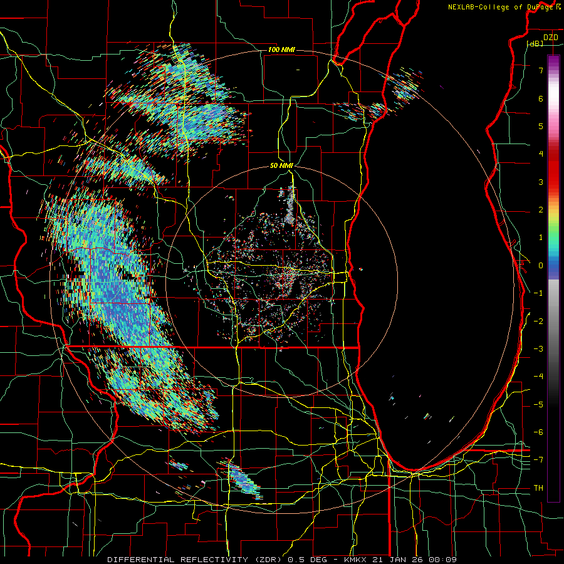The height and width of the screenshot is (564, 564).
Task: Click the 100 NMI range ring label
Action: point(281,50)
